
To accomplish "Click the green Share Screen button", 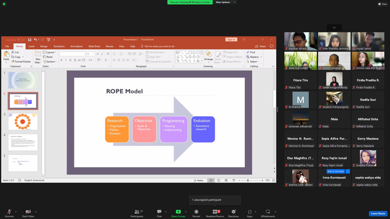I will point(178,213).
